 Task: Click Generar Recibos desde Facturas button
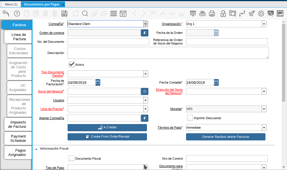coord(226,137)
